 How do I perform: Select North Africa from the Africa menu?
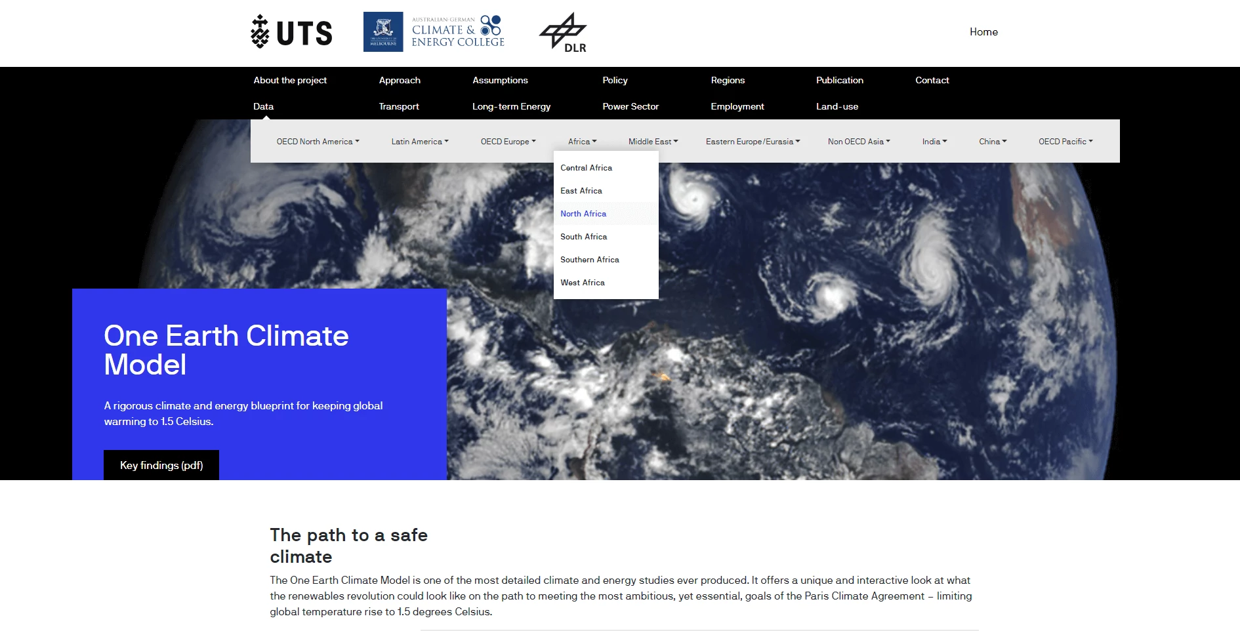[583, 213]
